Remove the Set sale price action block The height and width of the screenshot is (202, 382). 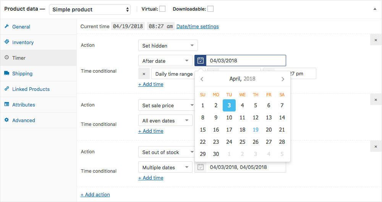coord(376,99)
